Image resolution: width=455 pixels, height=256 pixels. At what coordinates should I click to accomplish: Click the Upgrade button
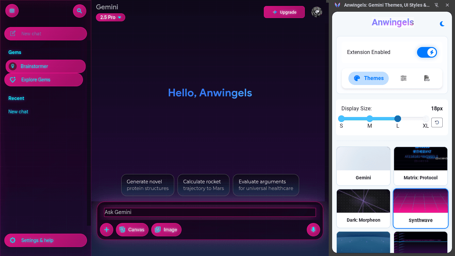tap(284, 12)
